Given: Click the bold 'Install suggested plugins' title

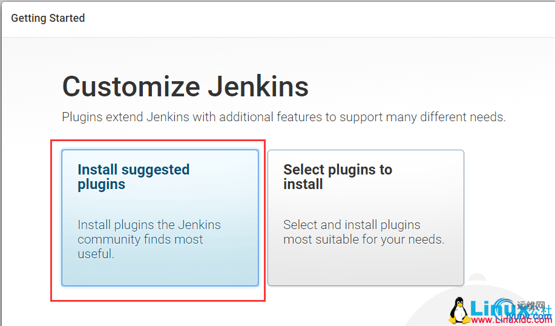Looking at the screenshot, I should 133,177.
